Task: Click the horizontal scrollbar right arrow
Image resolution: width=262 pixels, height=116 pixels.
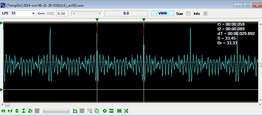Action: (260, 105)
